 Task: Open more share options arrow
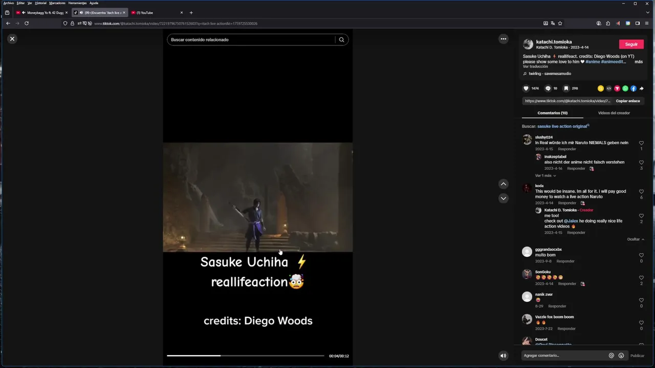click(x=642, y=88)
